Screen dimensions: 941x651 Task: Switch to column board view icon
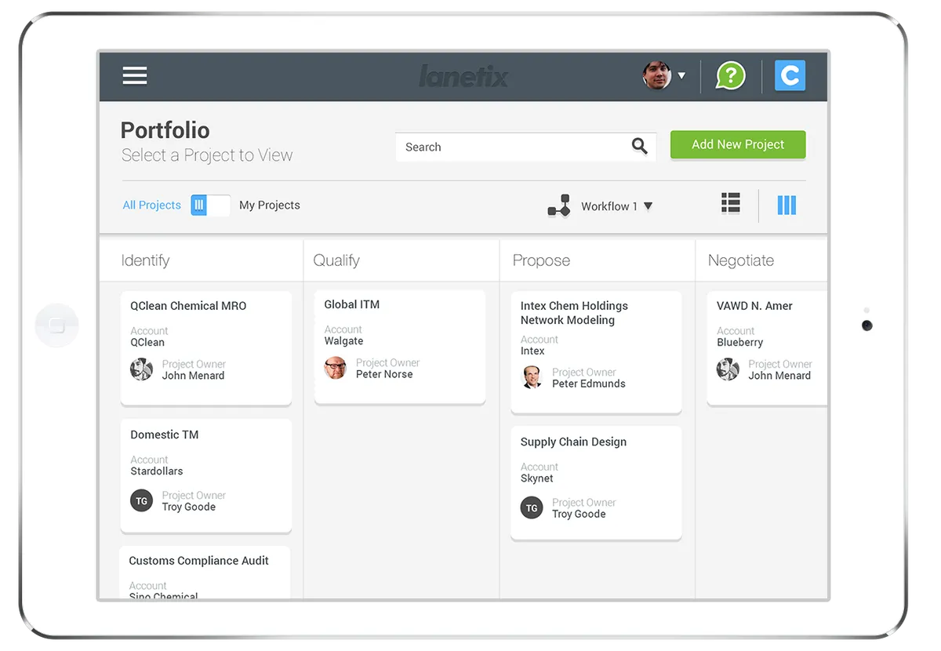pos(787,205)
